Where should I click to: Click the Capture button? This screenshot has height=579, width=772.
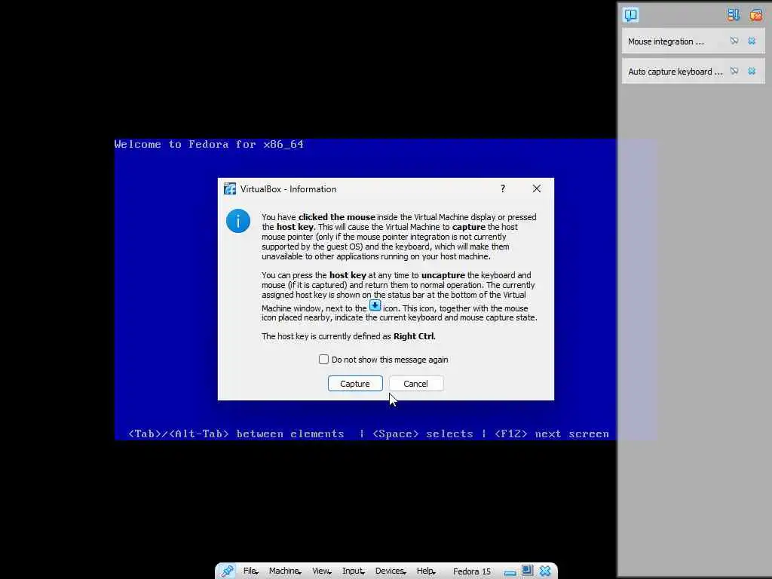(355, 384)
